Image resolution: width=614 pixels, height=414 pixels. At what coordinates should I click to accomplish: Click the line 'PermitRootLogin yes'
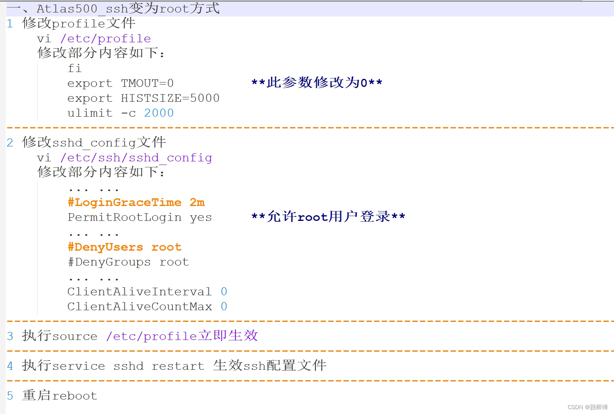pos(140,217)
